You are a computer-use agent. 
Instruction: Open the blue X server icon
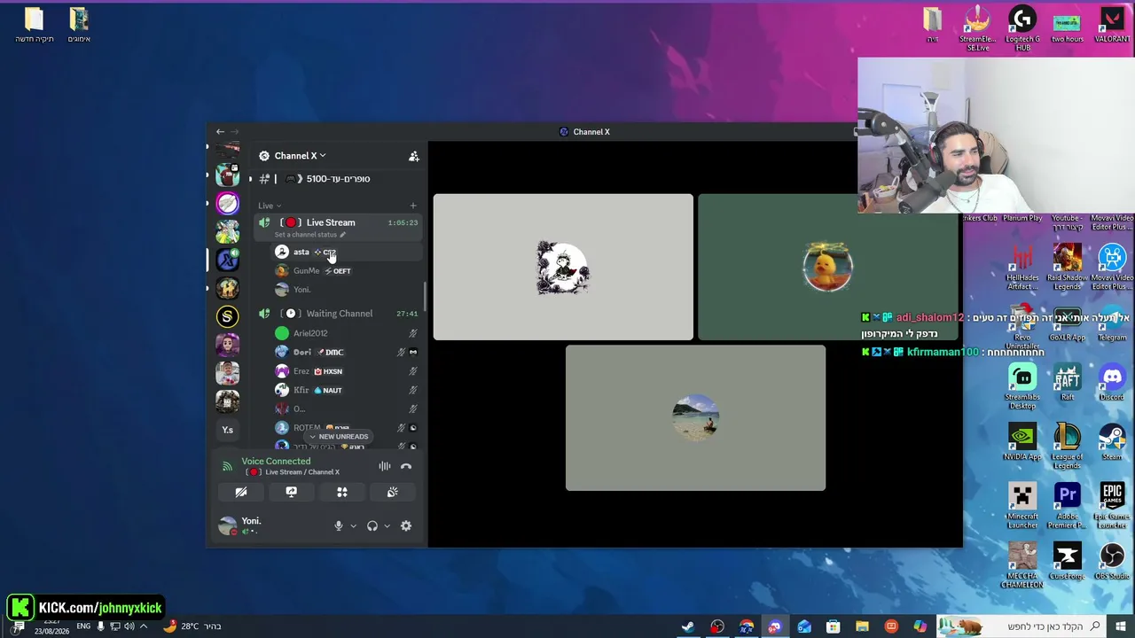[x=228, y=260]
